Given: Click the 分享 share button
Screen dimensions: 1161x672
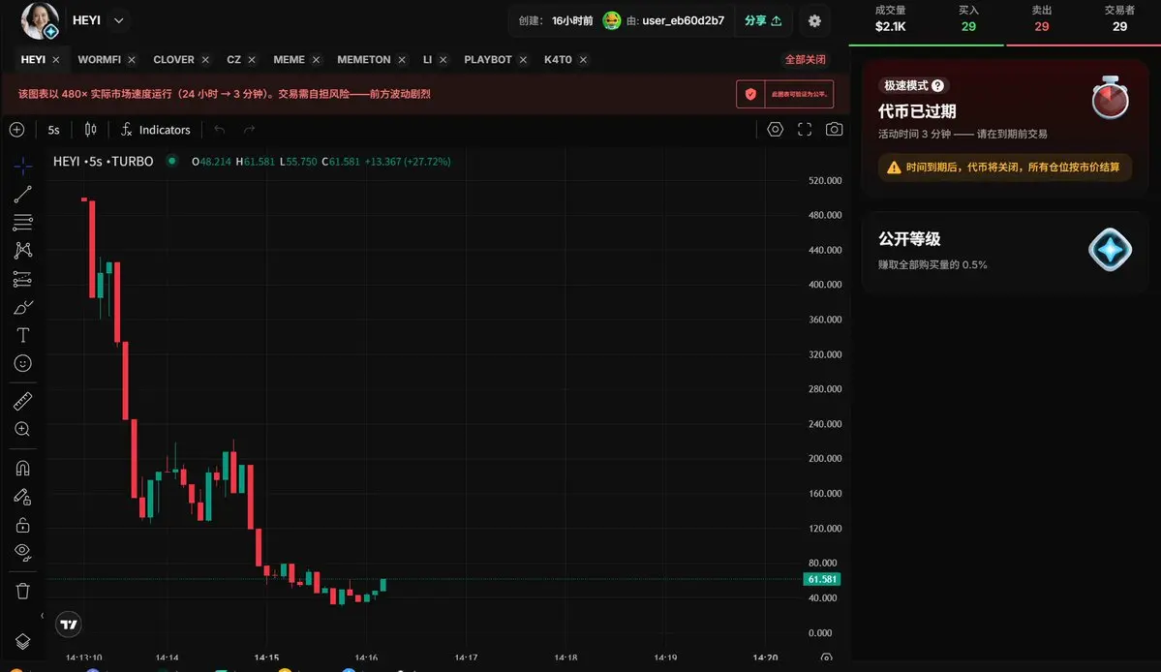Looking at the screenshot, I should [763, 20].
